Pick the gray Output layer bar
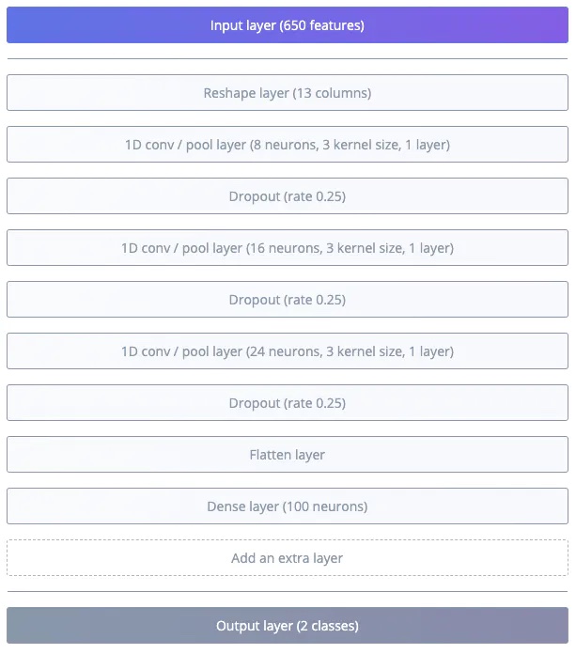 click(x=288, y=626)
